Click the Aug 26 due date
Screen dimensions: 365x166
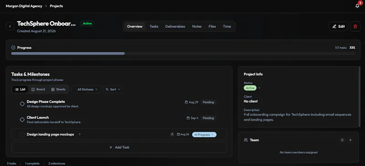coord(183,135)
